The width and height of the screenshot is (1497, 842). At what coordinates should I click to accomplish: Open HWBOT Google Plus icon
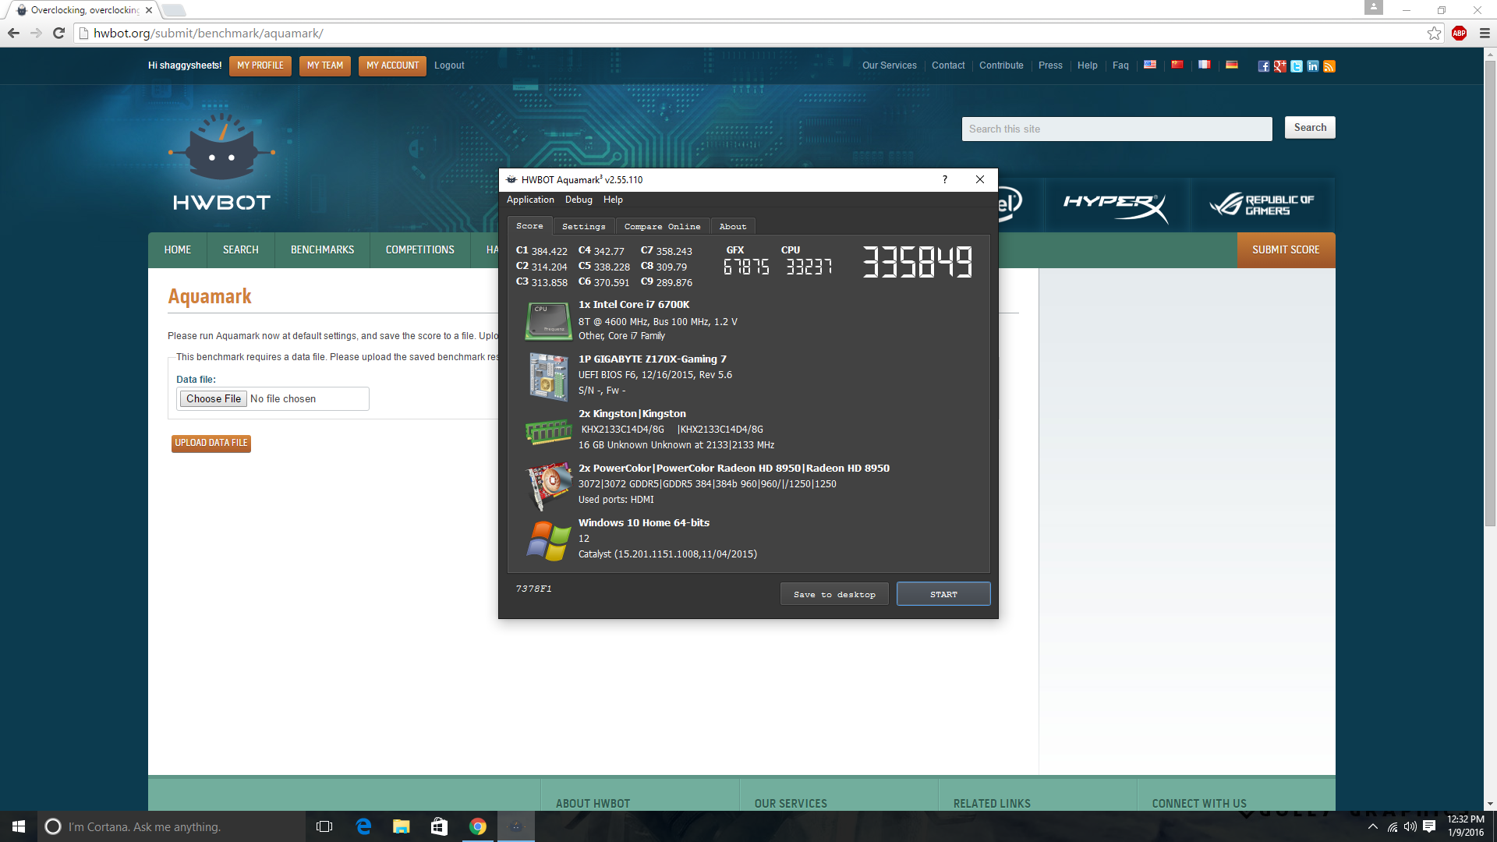(x=1280, y=66)
